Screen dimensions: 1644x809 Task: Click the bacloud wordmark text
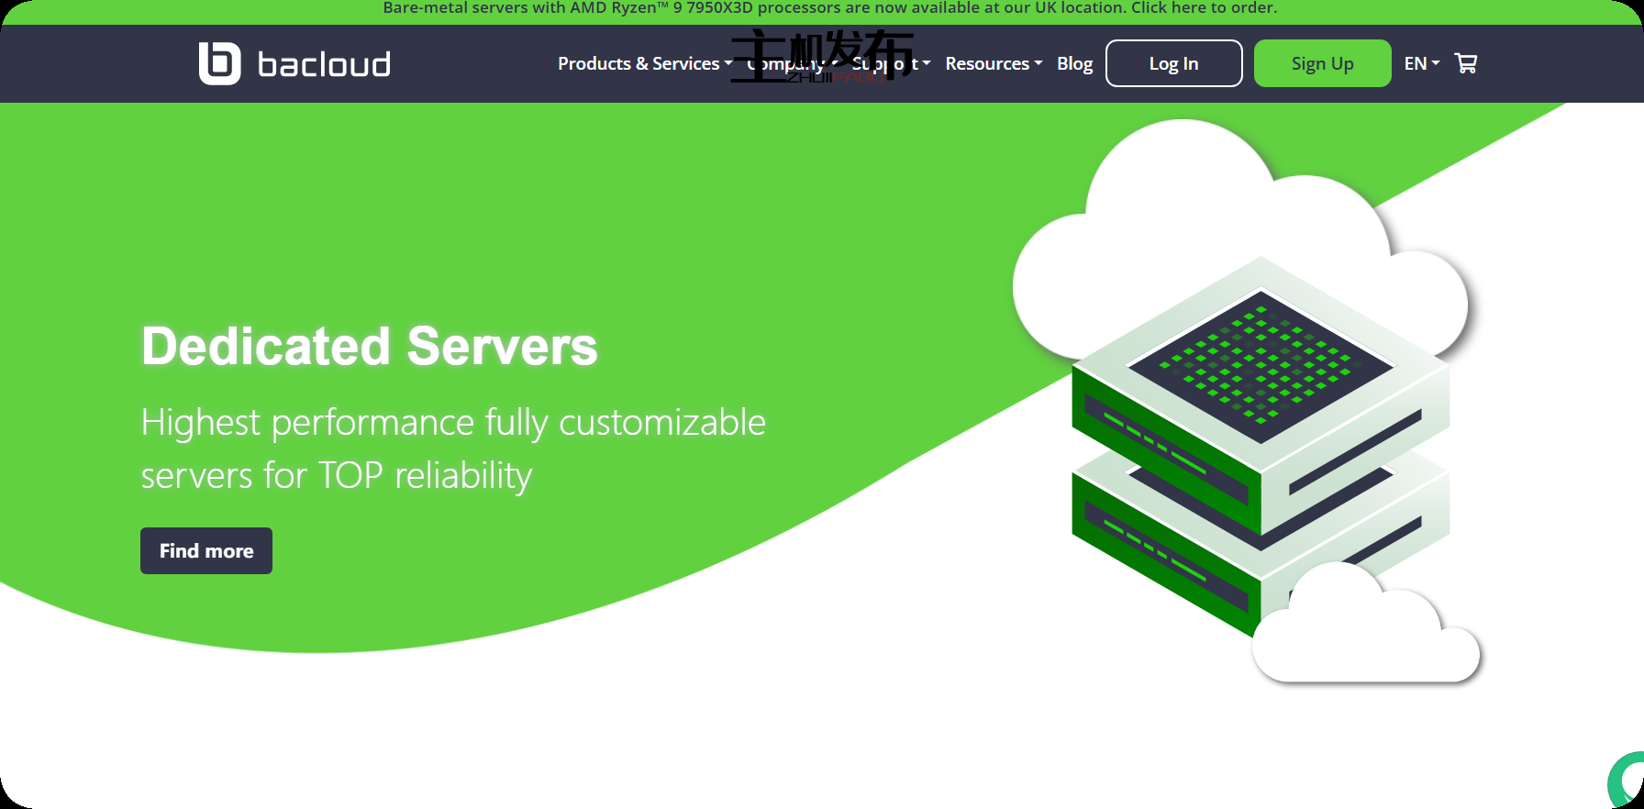324,64
